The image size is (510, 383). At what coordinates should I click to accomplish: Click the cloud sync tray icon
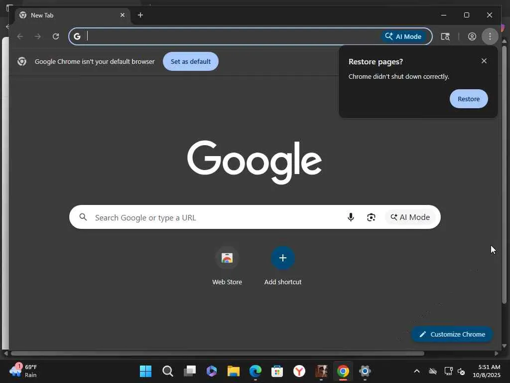(x=433, y=371)
